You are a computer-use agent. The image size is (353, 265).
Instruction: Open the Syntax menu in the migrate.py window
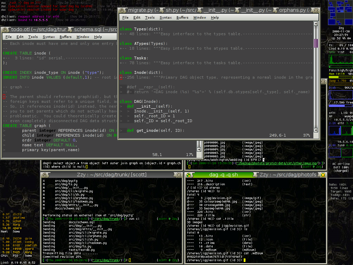[x=165, y=18]
